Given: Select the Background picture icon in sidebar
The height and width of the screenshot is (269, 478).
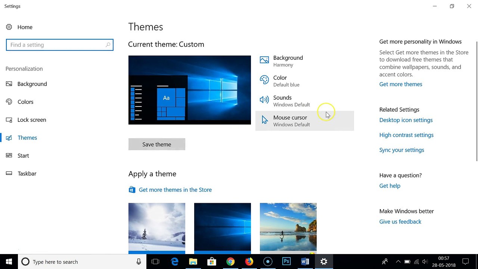Looking at the screenshot, I should tap(9, 84).
